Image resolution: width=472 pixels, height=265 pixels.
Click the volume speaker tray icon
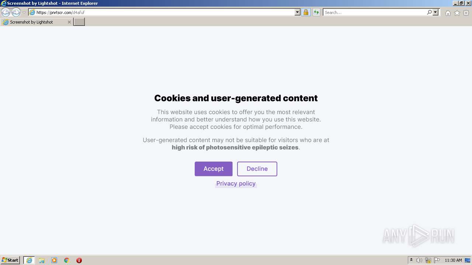click(419, 260)
